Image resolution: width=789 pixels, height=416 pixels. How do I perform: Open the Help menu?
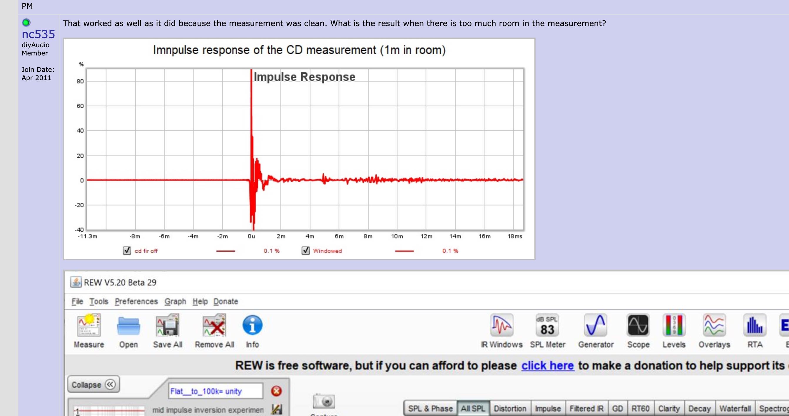click(200, 301)
